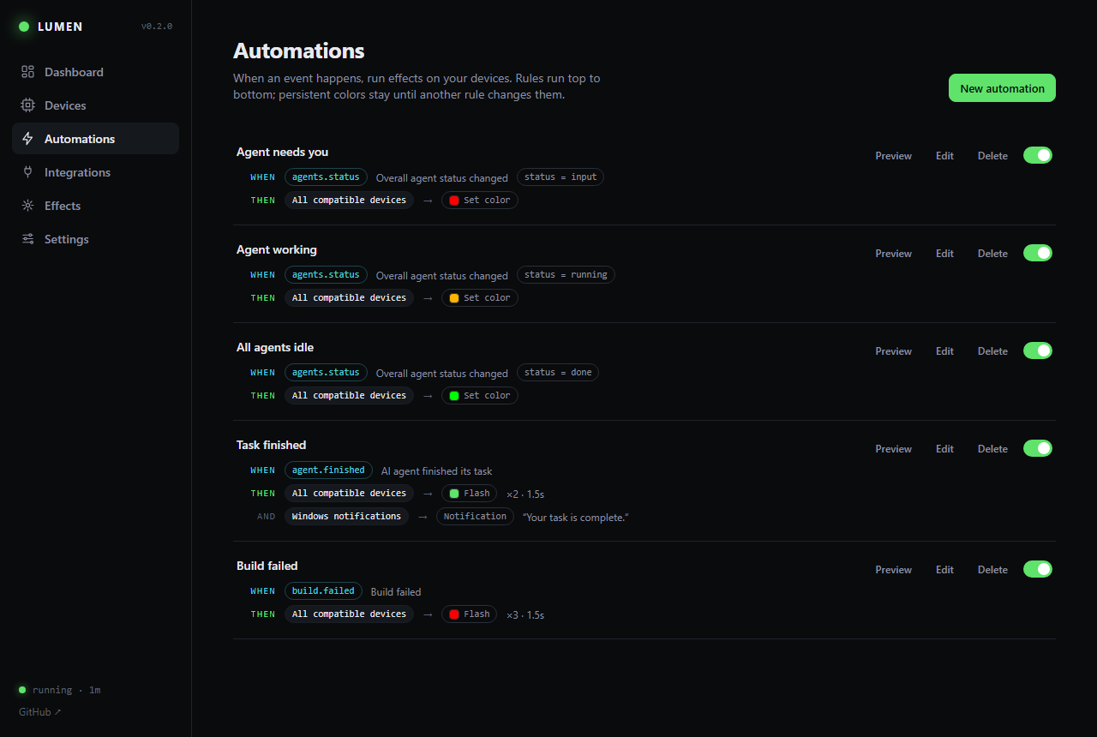The image size is (1097, 737).
Task: Click the orange Set color swatch
Action: tap(454, 298)
